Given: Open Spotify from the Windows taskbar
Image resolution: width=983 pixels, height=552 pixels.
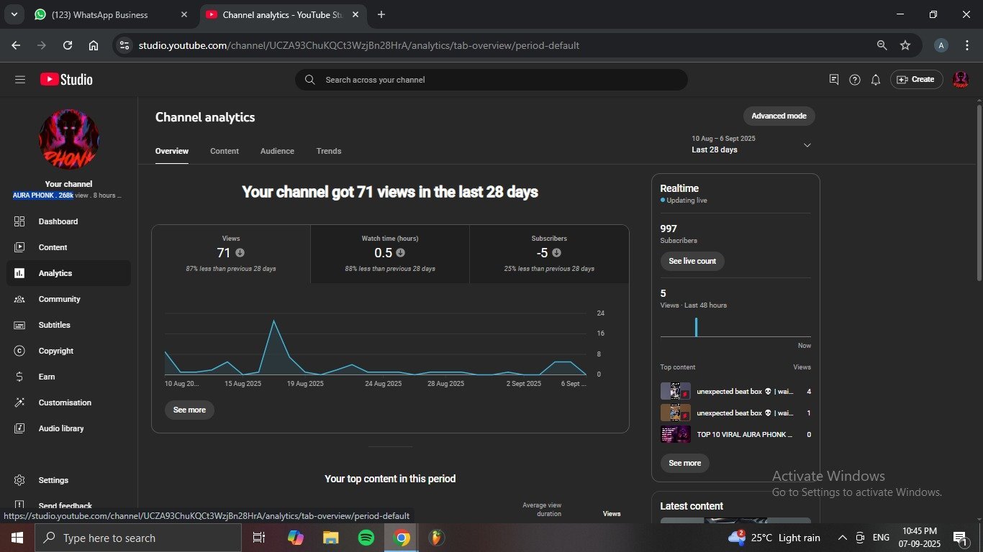Looking at the screenshot, I should click(366, 538).
